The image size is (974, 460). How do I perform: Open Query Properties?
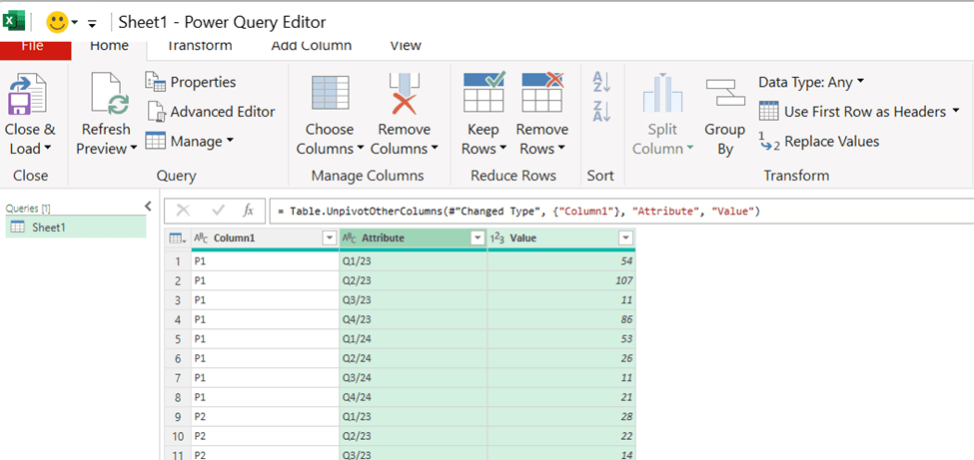pos(192,82)
